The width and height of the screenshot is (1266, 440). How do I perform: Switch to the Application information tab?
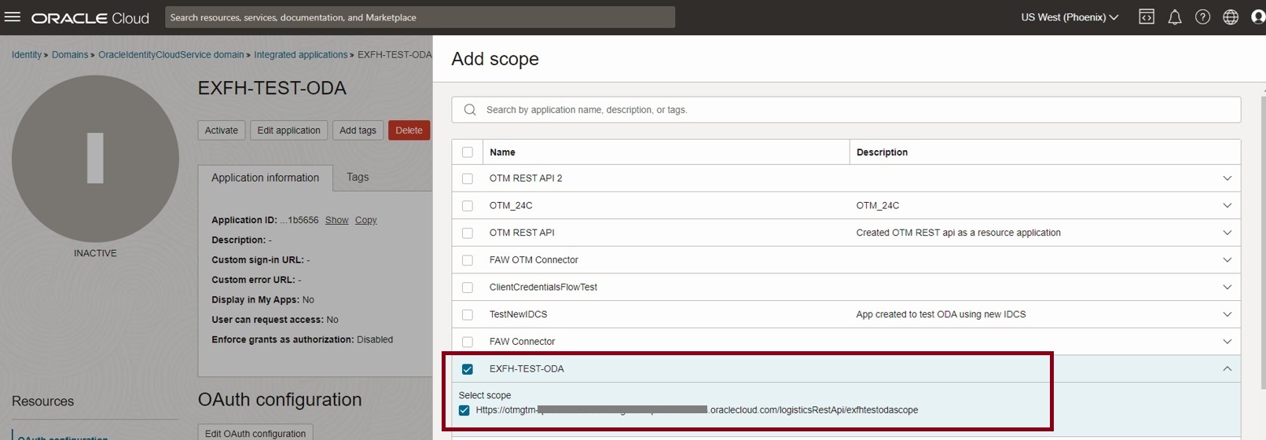[266, 178]
